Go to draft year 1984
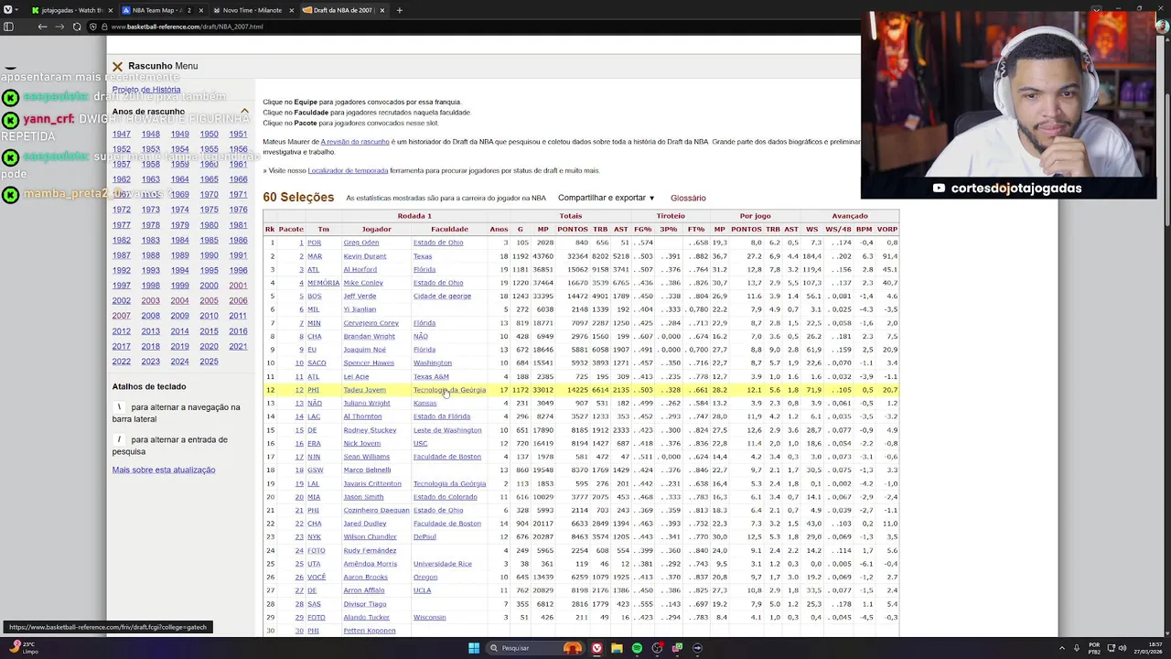Image resolution: width=1171 pixels, height=659 pixels. pyautogui.click(x=179, y=240)
